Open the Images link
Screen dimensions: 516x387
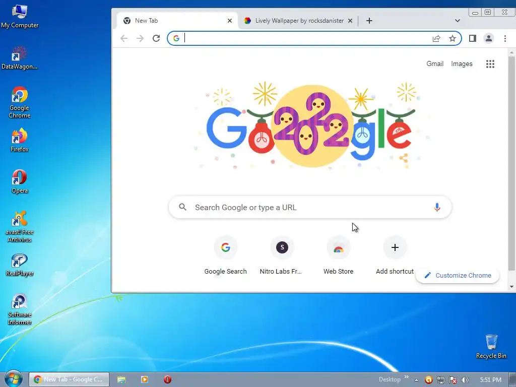[462, 64]
